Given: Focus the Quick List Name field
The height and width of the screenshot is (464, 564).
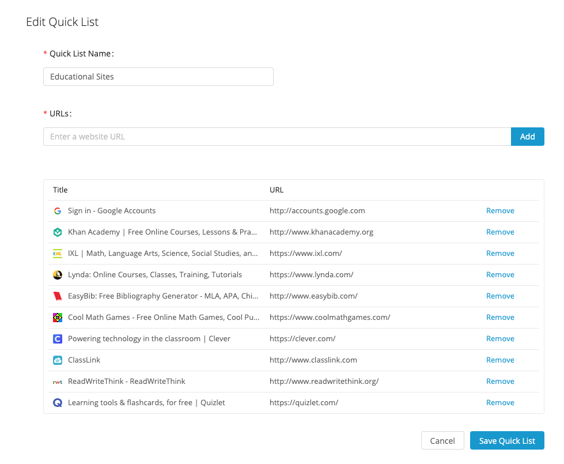Looking at the screenshot, I should coord(158,77).
